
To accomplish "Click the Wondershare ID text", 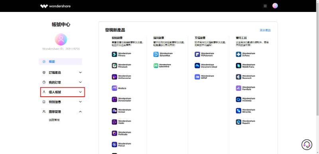I will click(61, 49).
